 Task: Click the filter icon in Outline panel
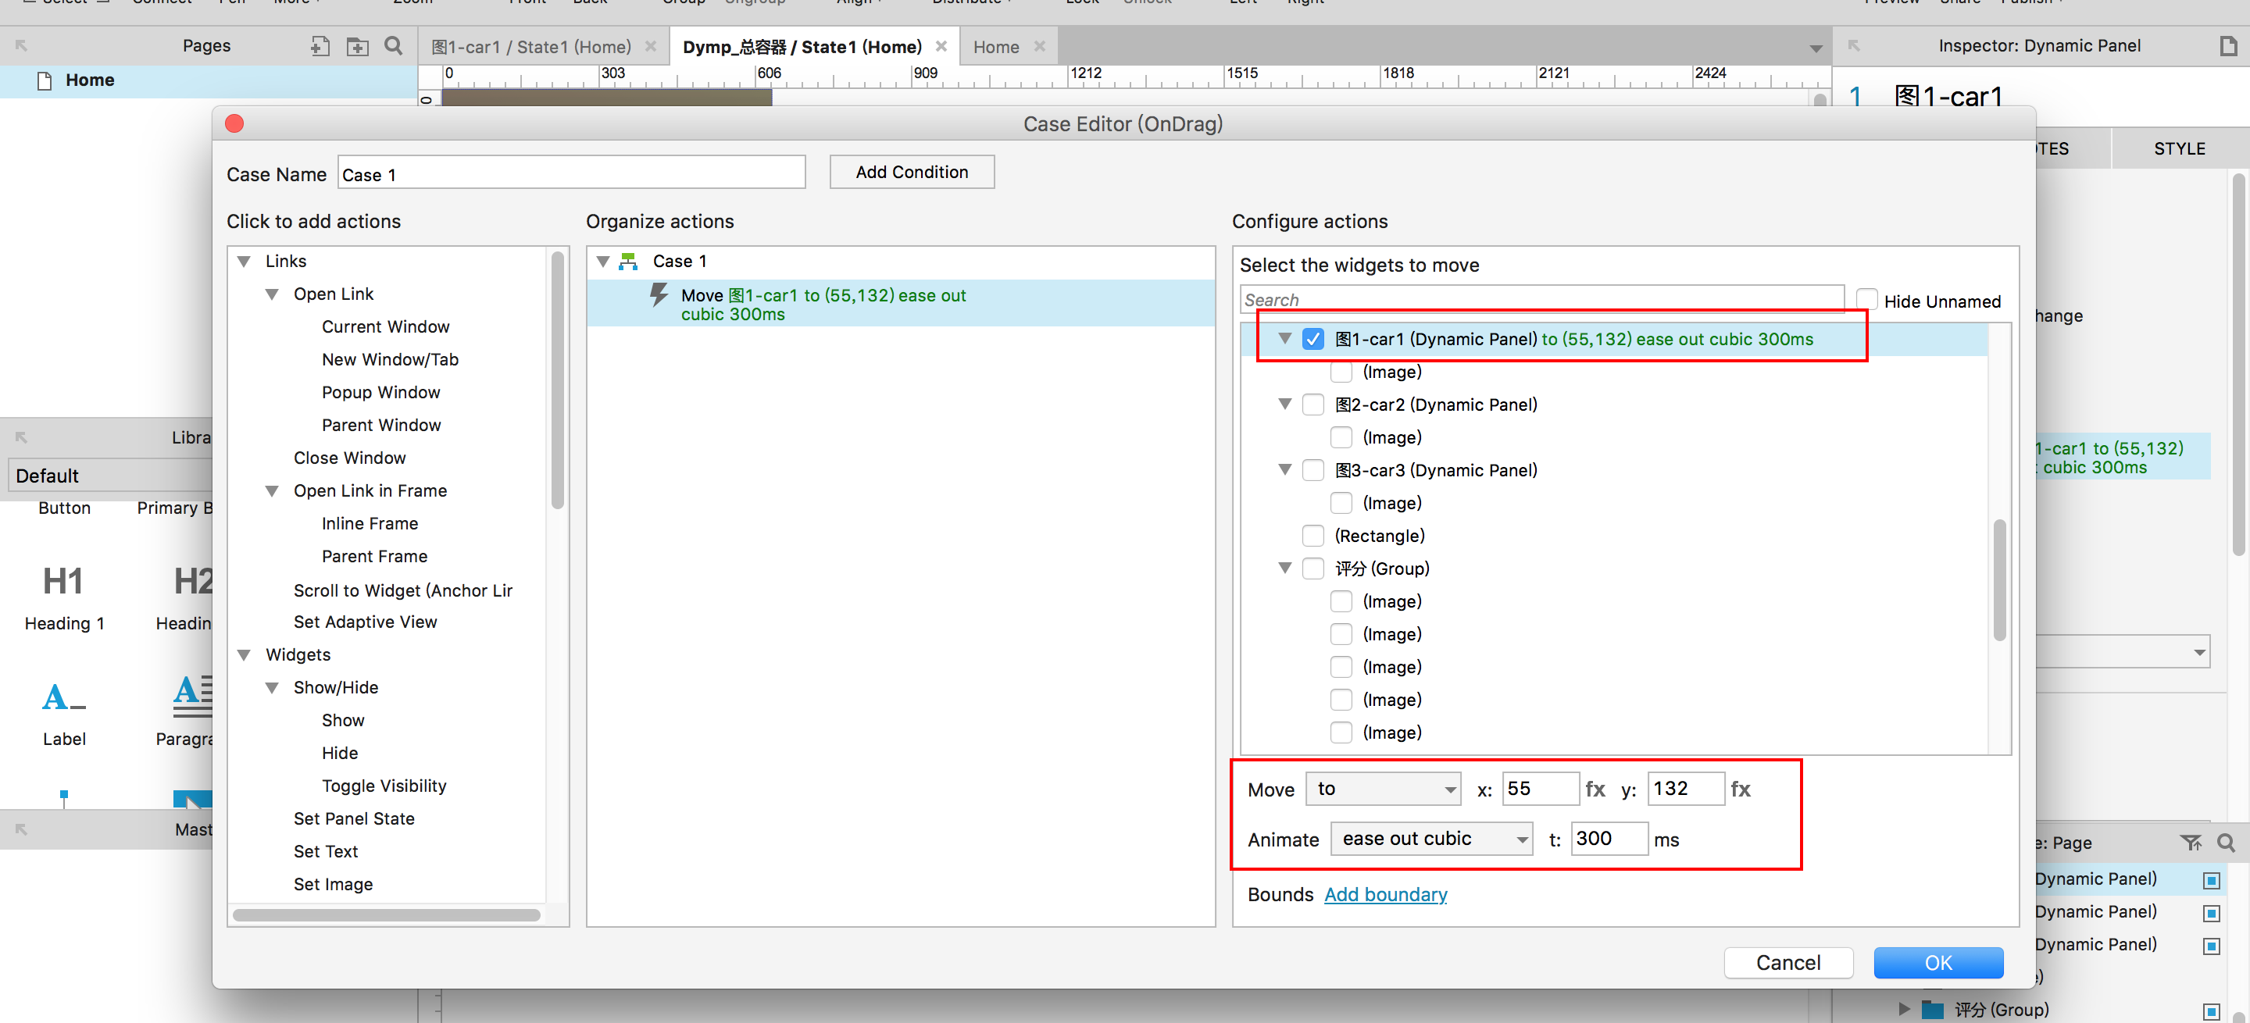point(2191,843)
